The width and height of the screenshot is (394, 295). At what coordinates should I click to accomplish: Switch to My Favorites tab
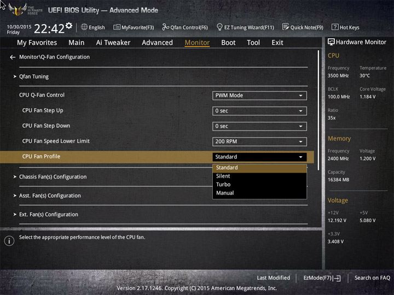click(x=37, y=43)
